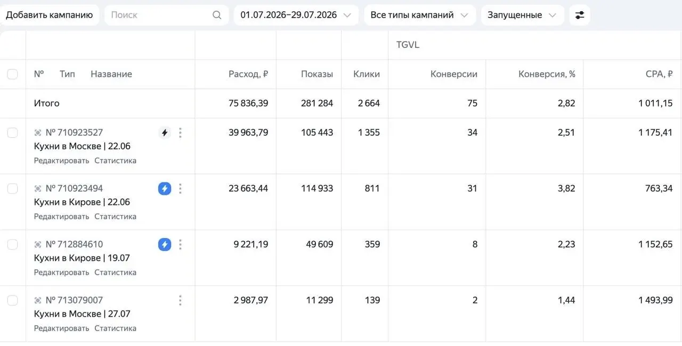Image resolution: width=682 pixels, height=346 pixels.
Task: Click campaign type icon beside № 712884610
Action: pyautogui.click(x=38, y=244)
